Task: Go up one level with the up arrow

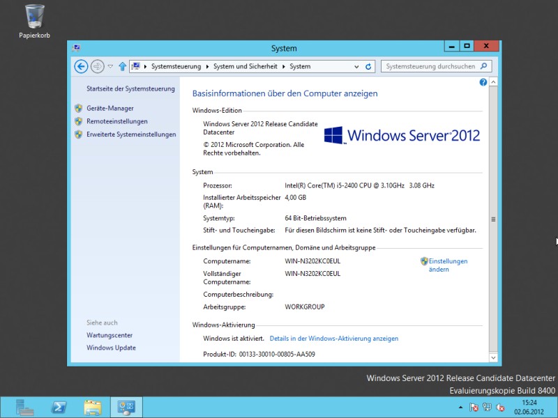Action: pyautogui.click(x=123, y=66)
